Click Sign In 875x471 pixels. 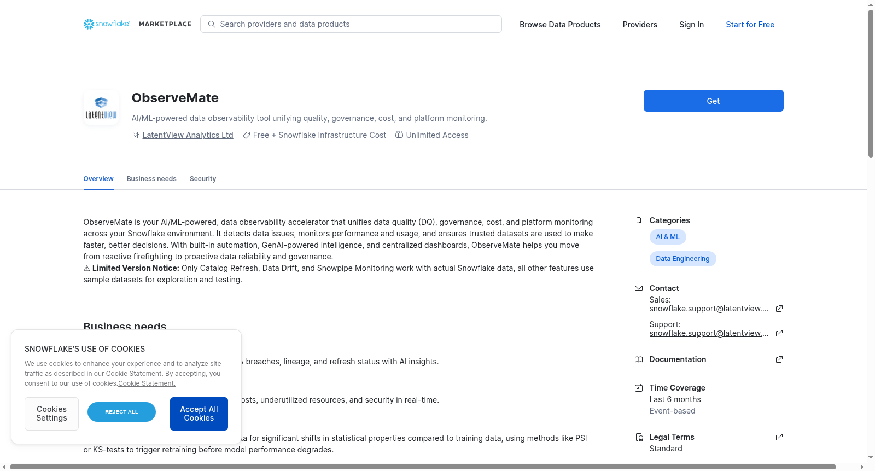tap(691, 25)
